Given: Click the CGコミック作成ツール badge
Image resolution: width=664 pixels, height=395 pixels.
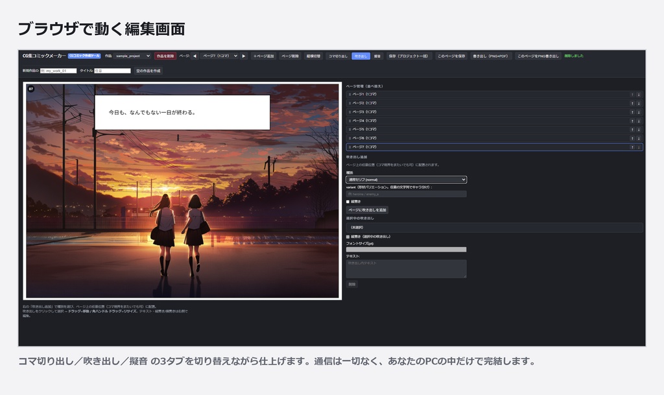Looking at the screenshot, I should [x=84, y=56].
